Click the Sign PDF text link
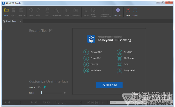175x107 pixels. [x=128, y=52]
